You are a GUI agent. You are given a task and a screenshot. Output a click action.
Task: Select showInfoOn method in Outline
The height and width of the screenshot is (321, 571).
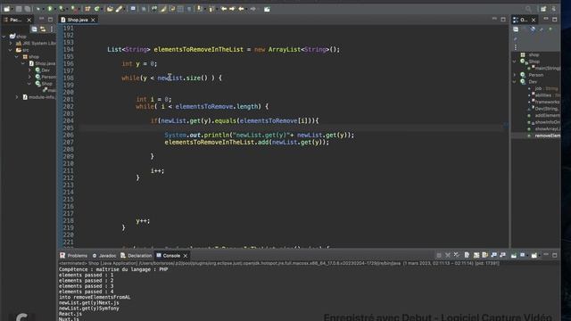[x=544, y=122]
